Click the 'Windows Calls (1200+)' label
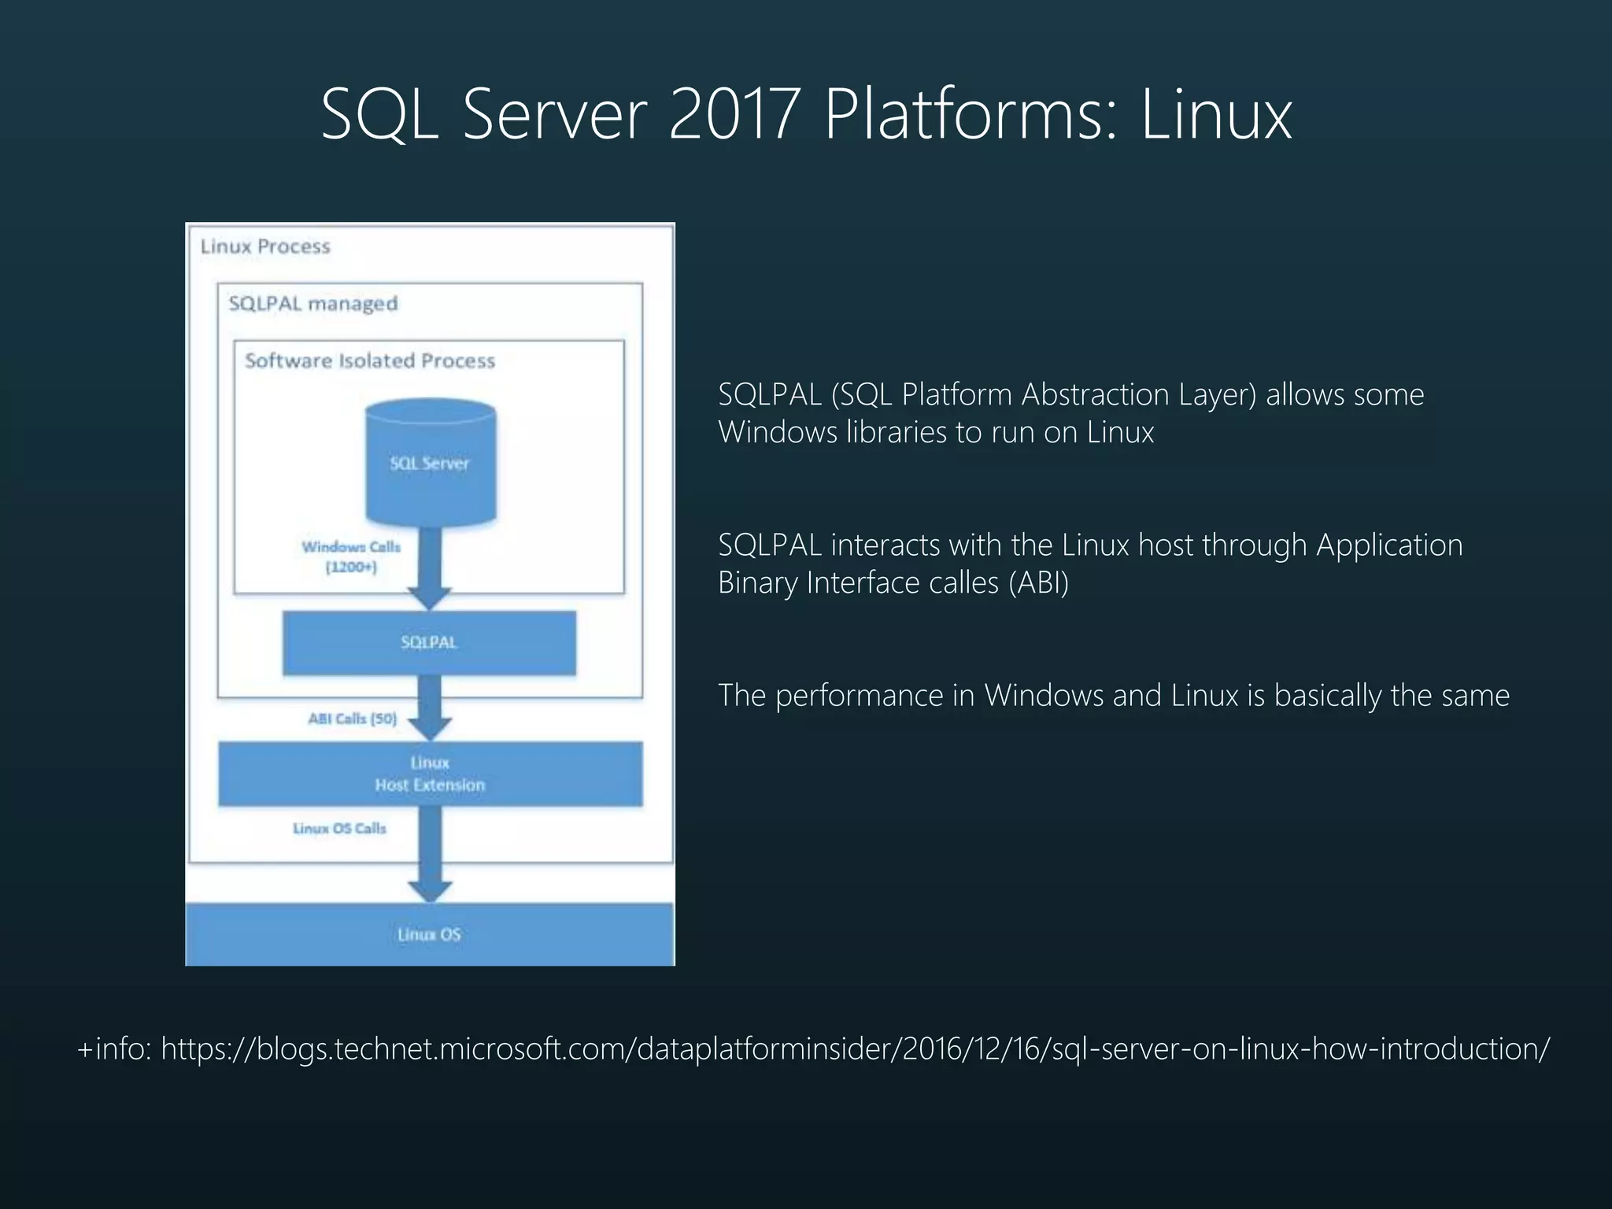This screenshot has height=1209, width=1612. 351,556
